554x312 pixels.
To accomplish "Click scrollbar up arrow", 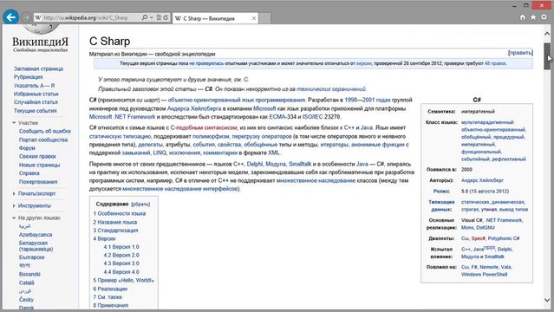I will (x=547, y=34).
